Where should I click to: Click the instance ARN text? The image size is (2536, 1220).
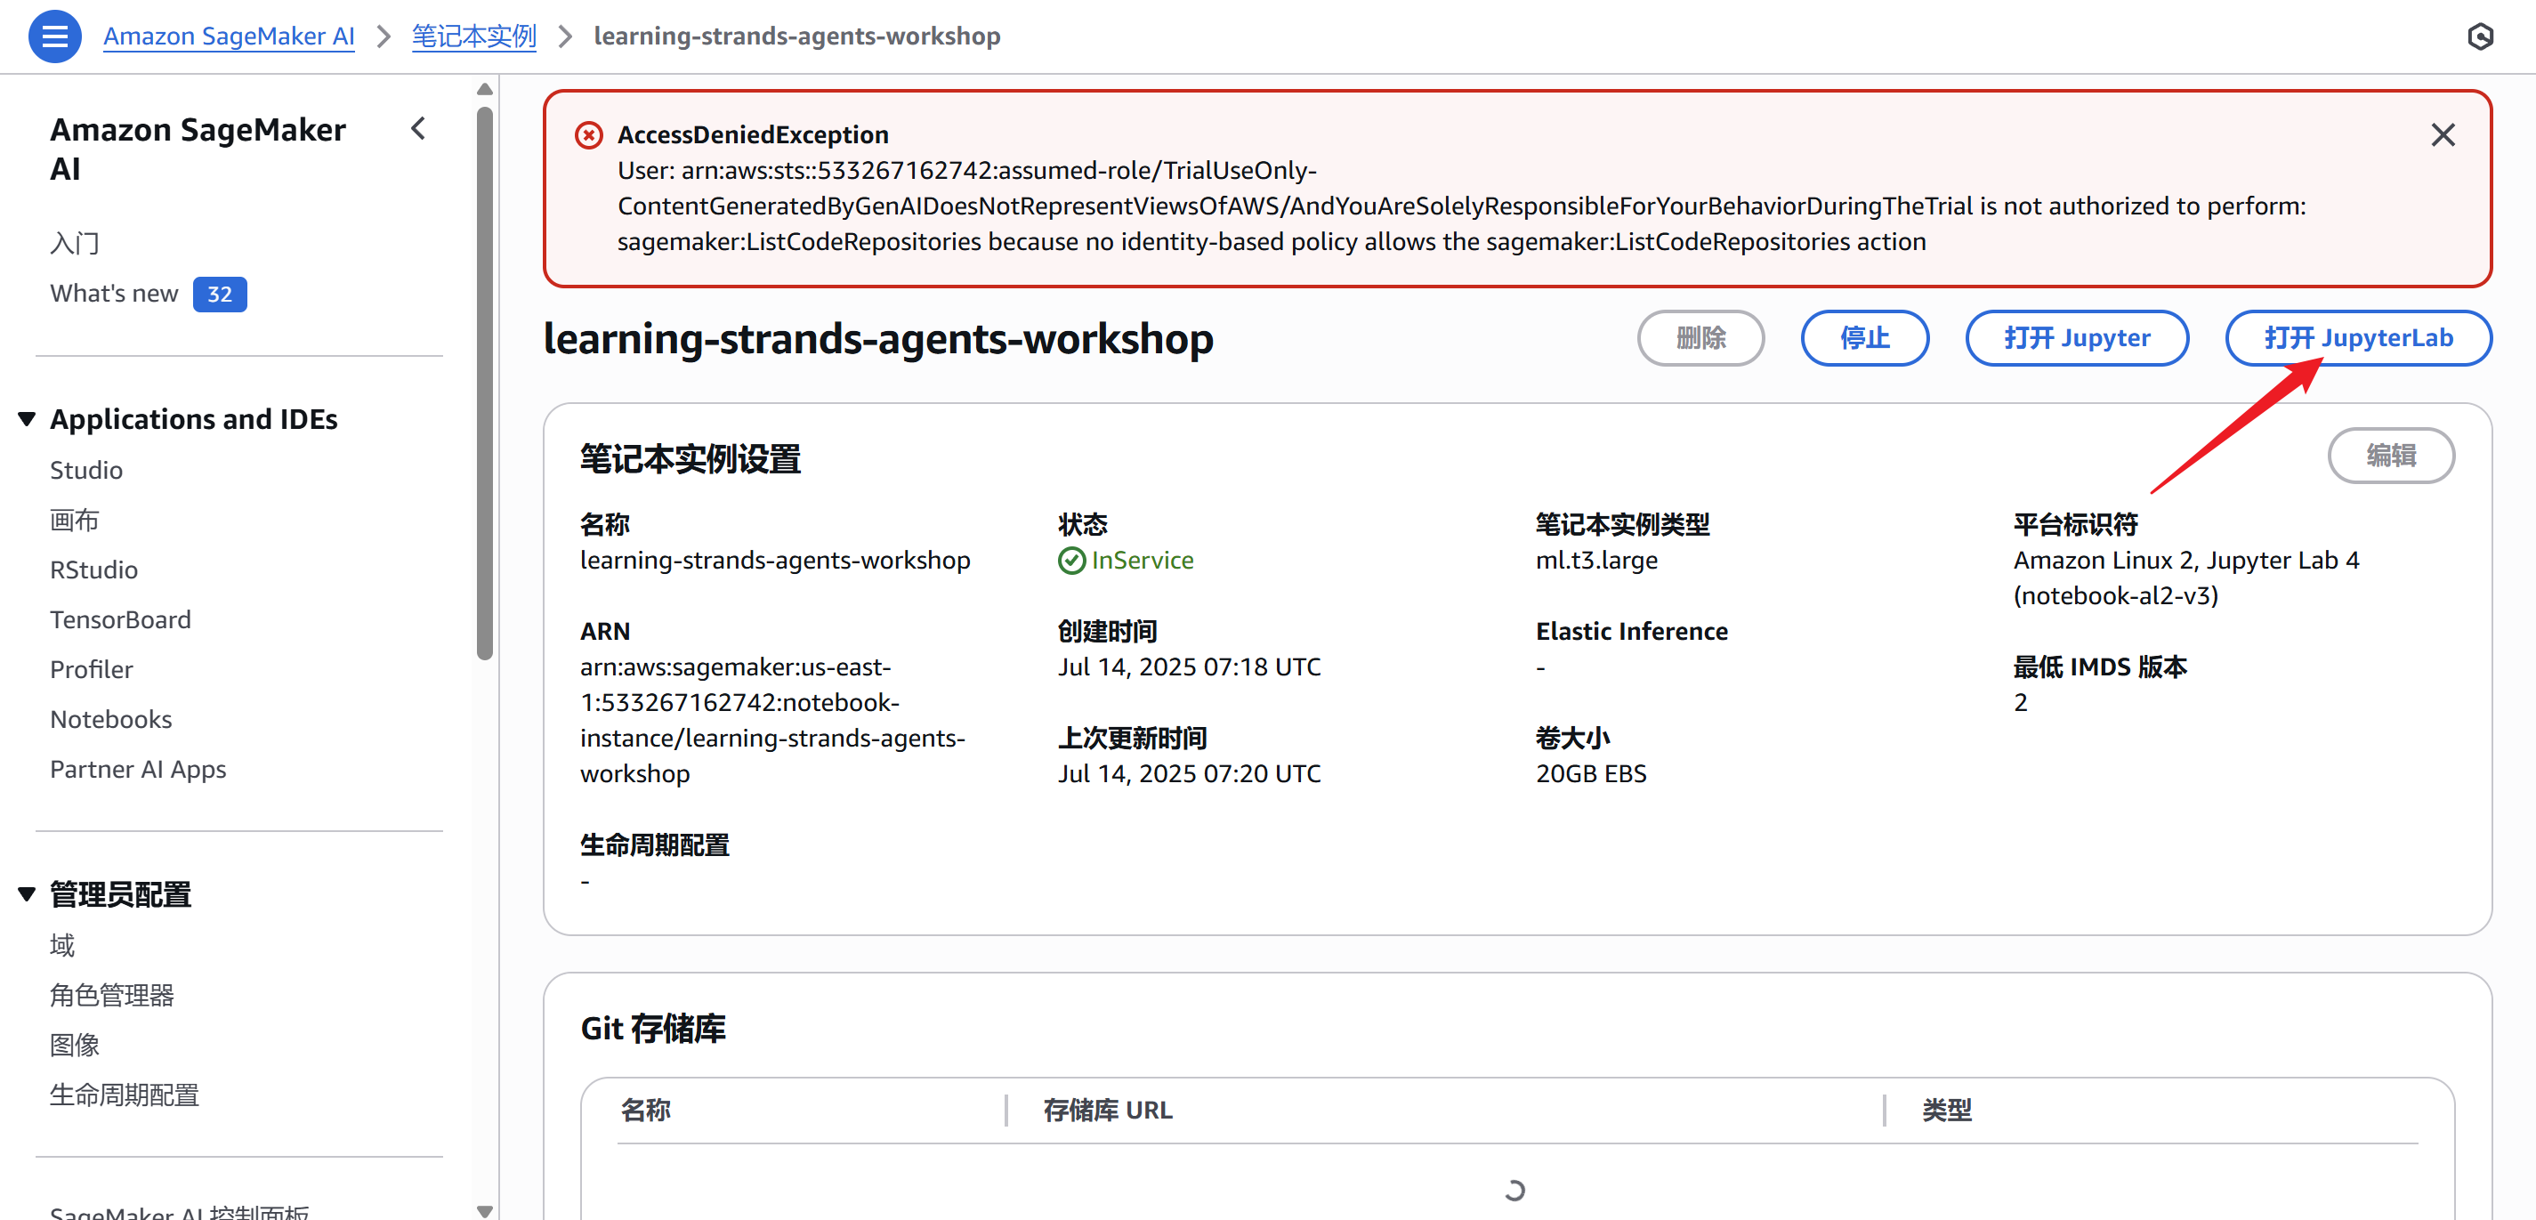pyautogui.click(x=774, y=720)
